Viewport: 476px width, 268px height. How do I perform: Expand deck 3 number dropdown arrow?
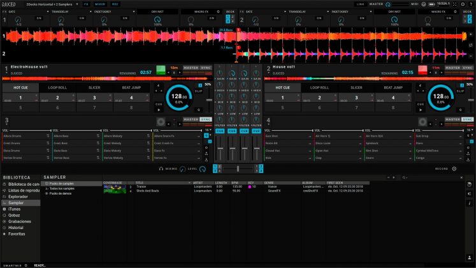(x=6, y=124)
